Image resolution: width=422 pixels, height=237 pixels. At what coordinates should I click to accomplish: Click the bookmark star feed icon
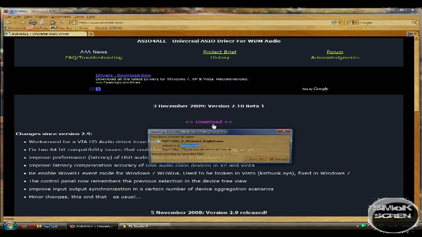tap(334, 23)
